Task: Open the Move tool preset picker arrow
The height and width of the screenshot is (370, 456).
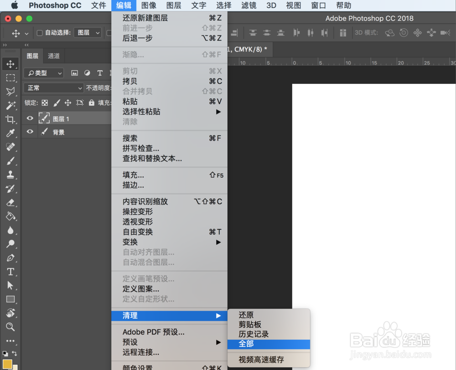Action: coord(26,33)
